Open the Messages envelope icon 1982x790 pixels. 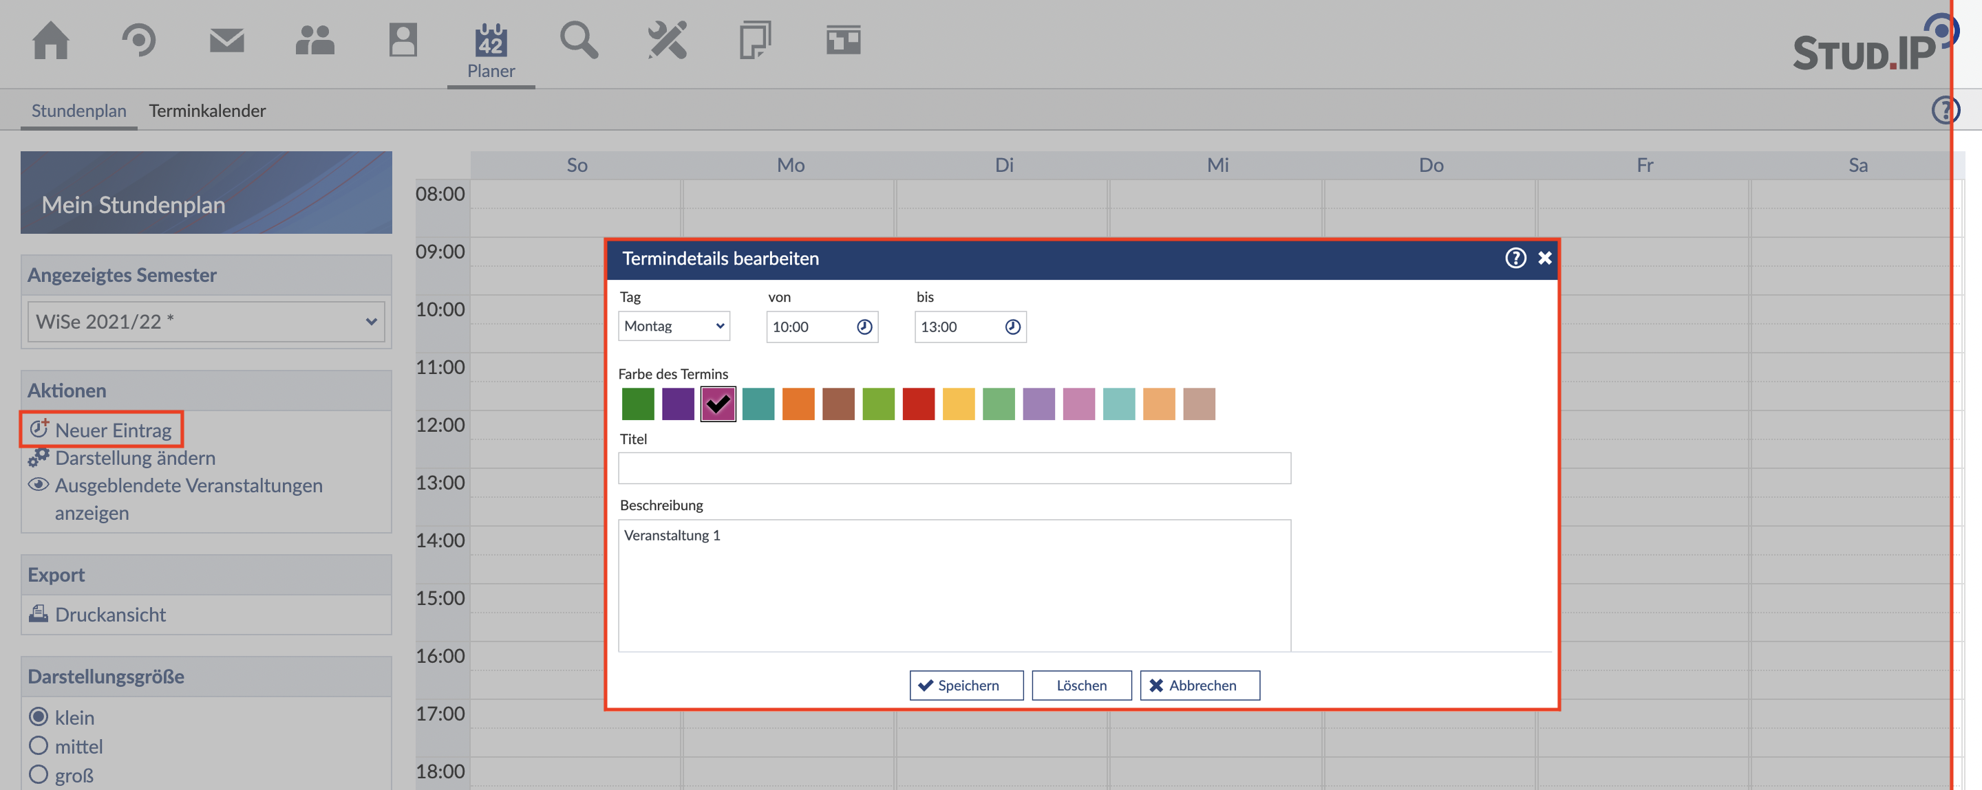pos(226,40)
